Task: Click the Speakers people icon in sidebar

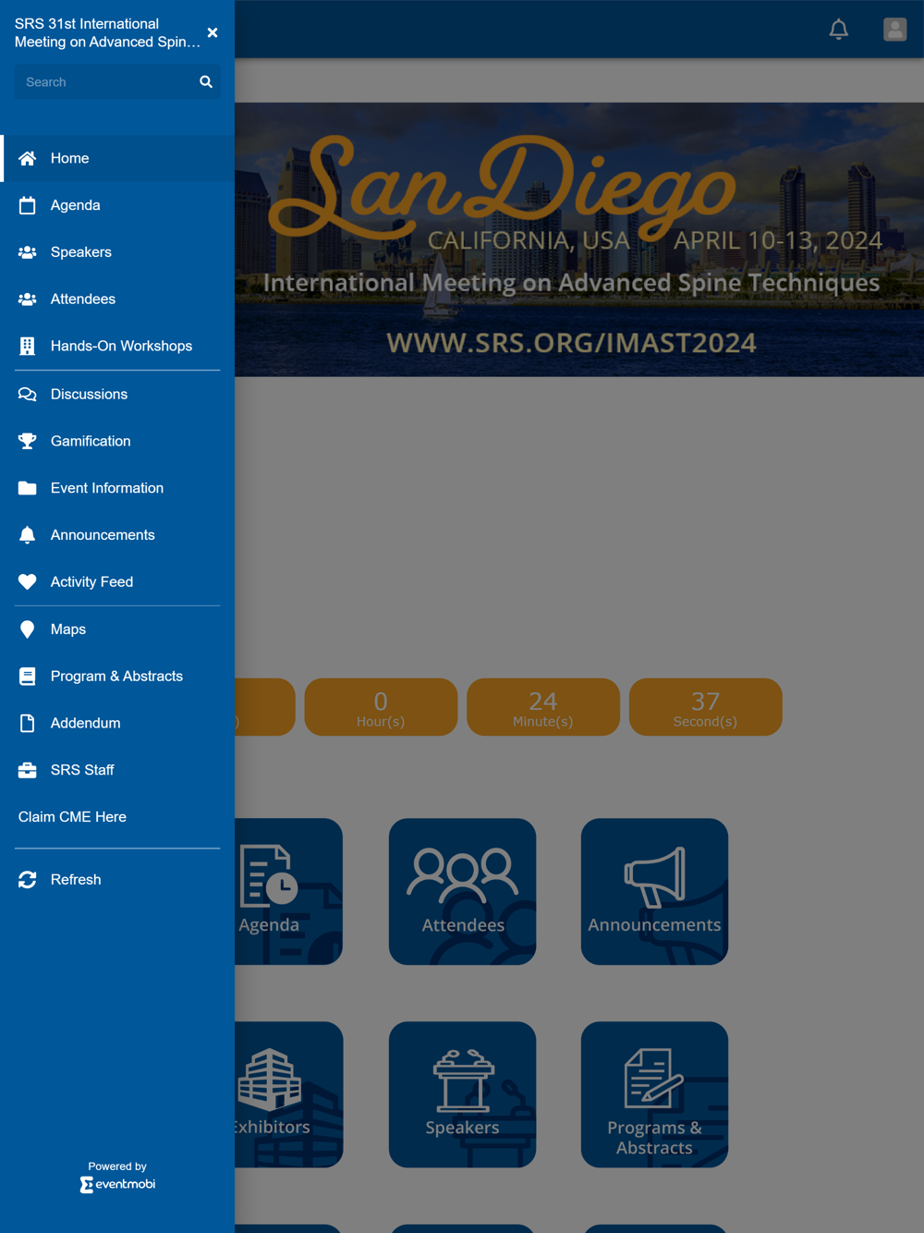Action: tap(28, 252)
